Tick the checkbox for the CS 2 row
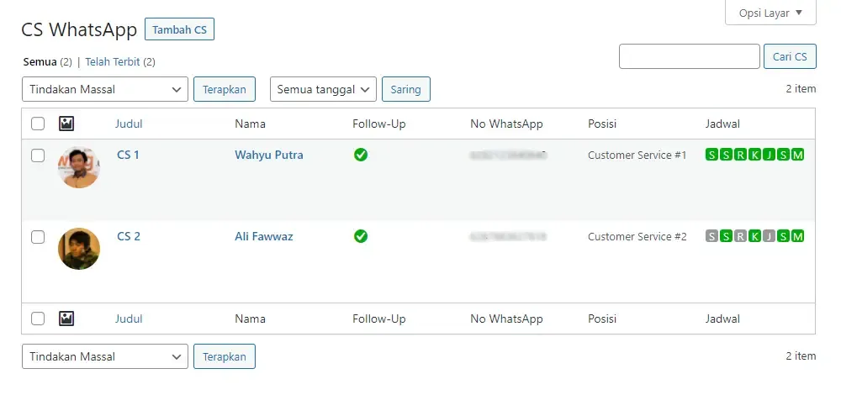This screenshot has width=841, height=395. 38,237
